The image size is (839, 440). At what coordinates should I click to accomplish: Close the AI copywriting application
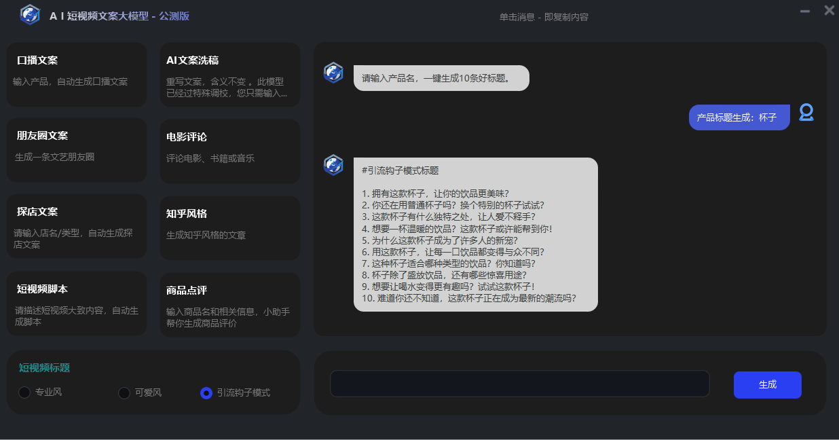(x=829, y=10)
